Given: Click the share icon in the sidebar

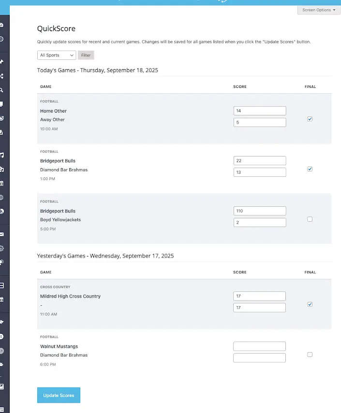Looking at the screenshot, I should 1,76.
